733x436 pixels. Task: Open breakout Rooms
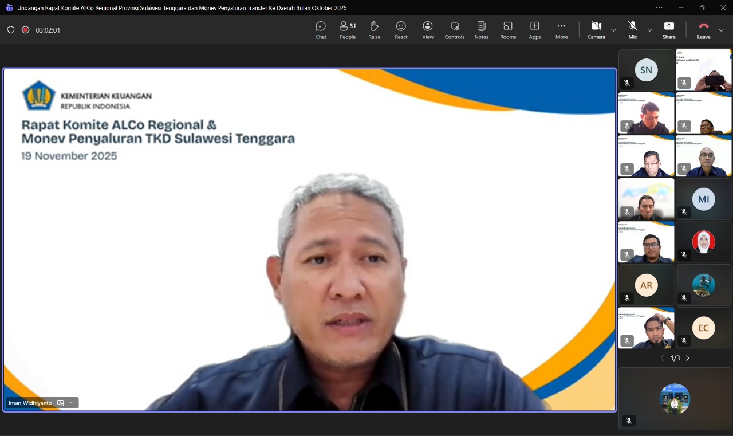coord(508,30)
